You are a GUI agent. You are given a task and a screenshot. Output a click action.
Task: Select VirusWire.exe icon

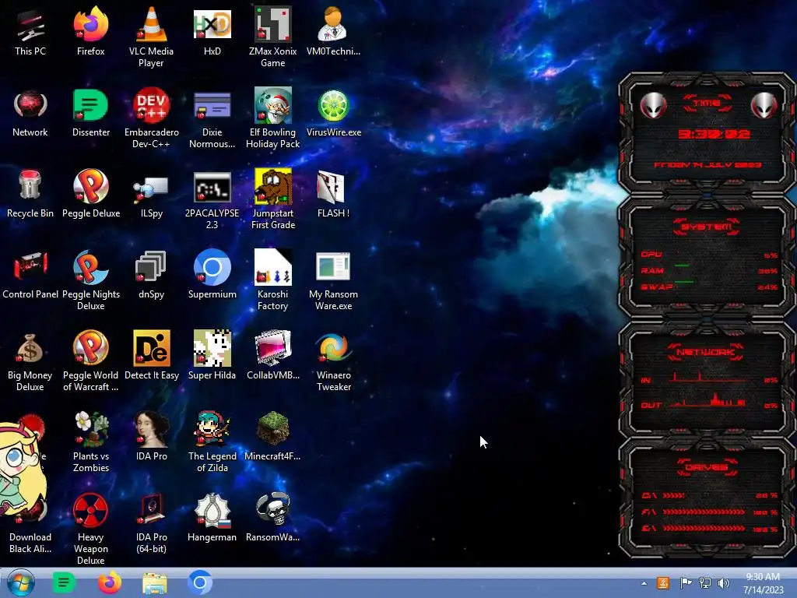click(333, 113)
